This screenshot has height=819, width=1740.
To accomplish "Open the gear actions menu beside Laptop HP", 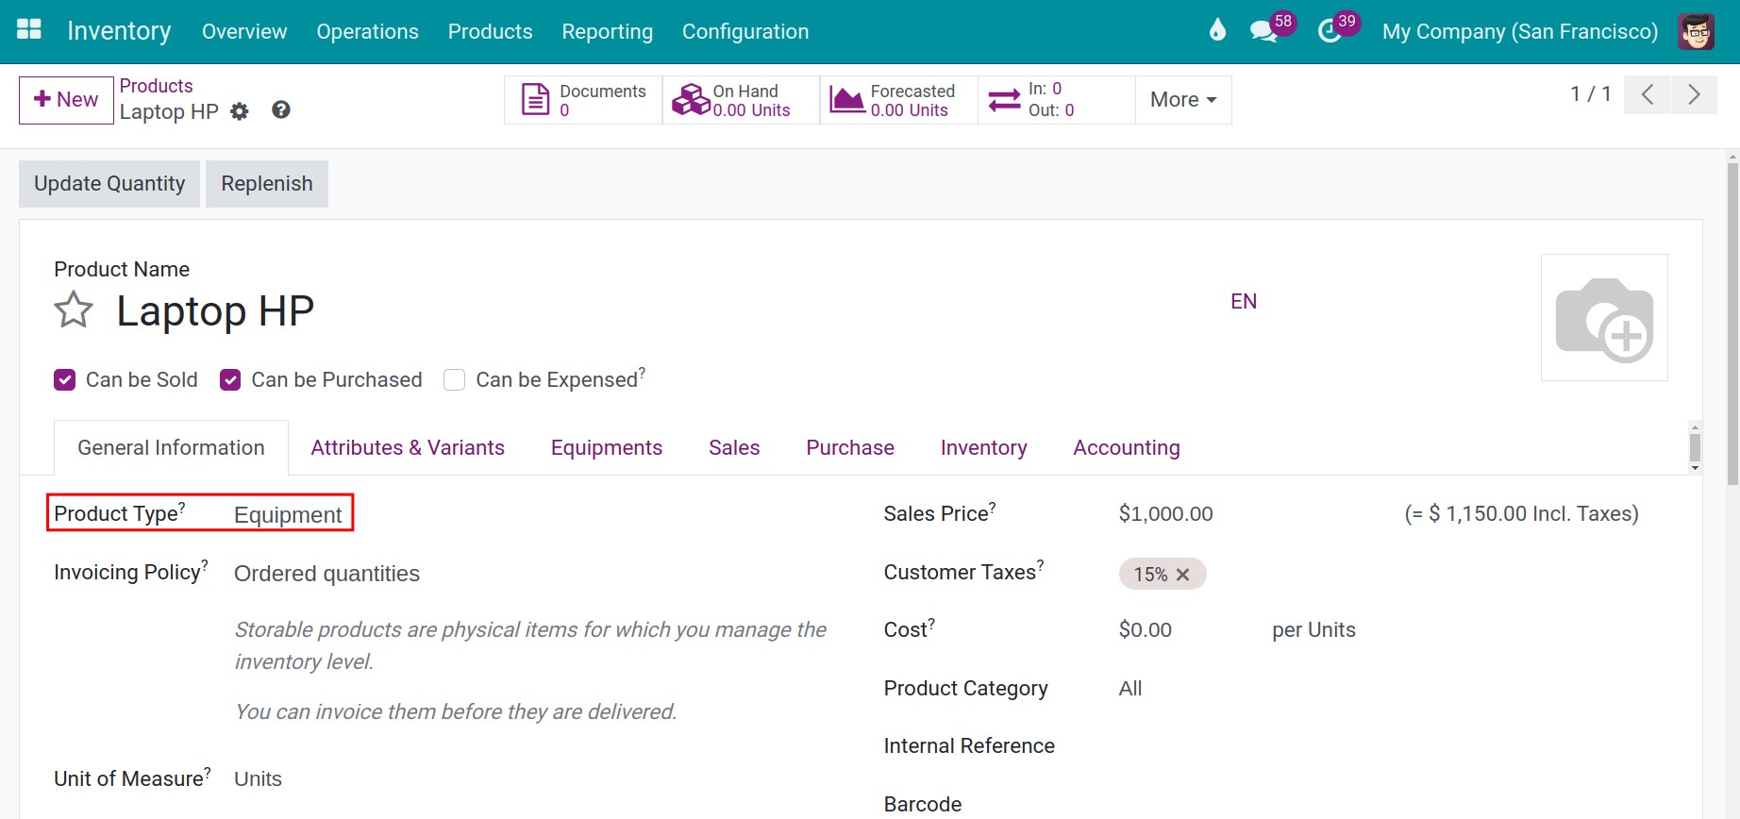I will coord(240,111).
